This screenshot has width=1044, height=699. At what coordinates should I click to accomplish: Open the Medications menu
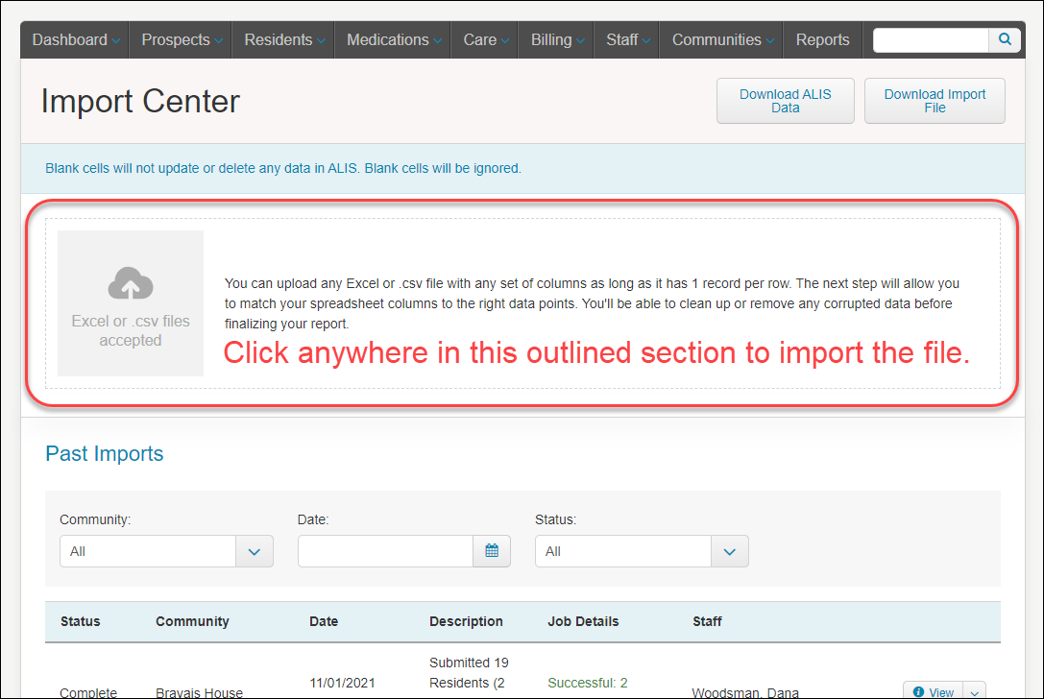pyautogui.click(x=393, y=40)
